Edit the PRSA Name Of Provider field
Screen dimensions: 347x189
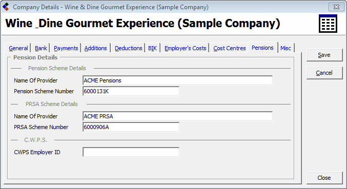click(x=178, y=116)
